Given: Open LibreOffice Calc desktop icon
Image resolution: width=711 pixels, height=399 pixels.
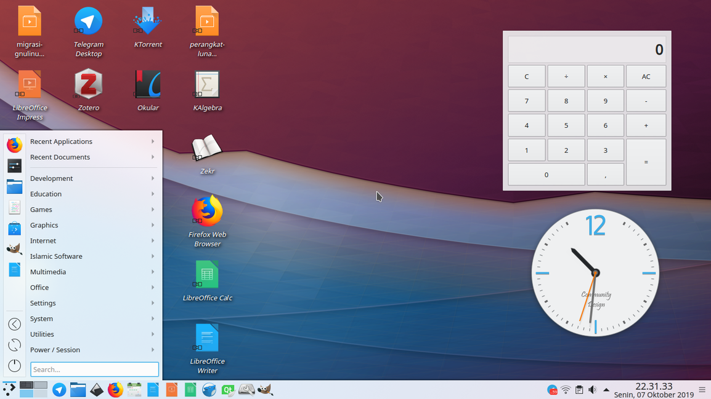Looking at the screenshot, I should 207,275.
